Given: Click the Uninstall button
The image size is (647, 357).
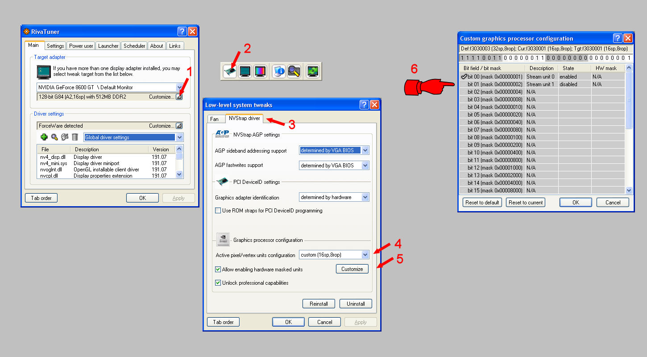Looking at the screenshot, I should coord(356,304).
